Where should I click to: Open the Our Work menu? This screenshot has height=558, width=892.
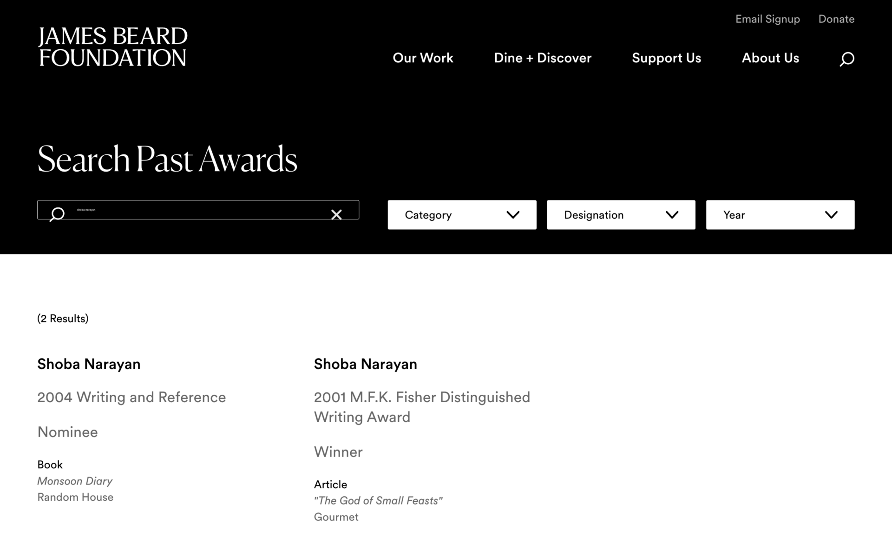point(423,58)
